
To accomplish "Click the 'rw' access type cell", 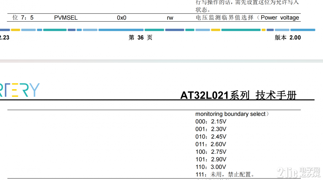I will click(170, 18).
